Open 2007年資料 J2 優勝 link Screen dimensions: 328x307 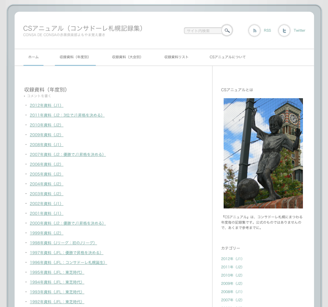pos(68,154)
